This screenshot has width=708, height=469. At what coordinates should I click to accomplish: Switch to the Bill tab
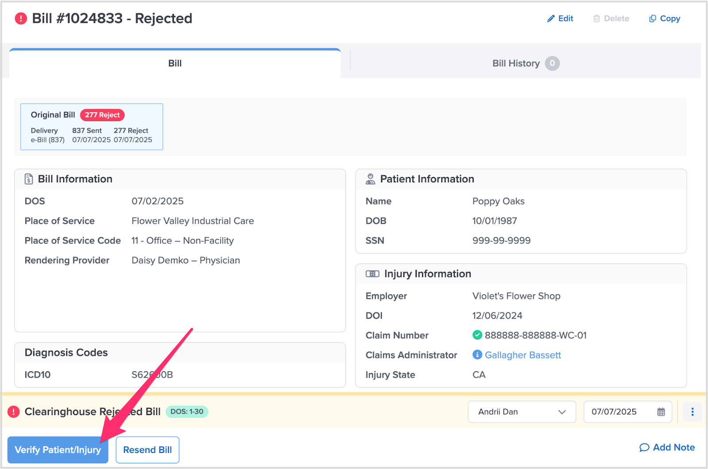click(x=175, y=63)
